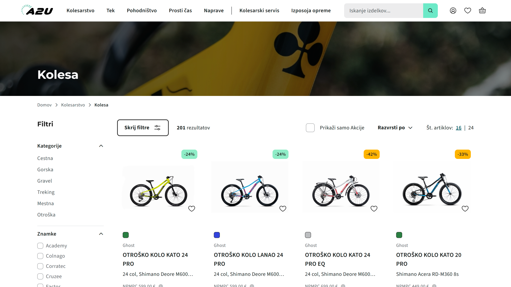
Task: Open the Kolesarstvo menu
Action: 80,11
